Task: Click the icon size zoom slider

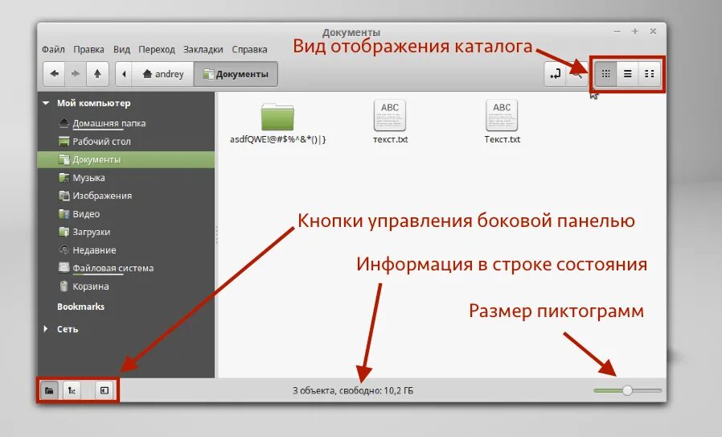Action: 627,390
